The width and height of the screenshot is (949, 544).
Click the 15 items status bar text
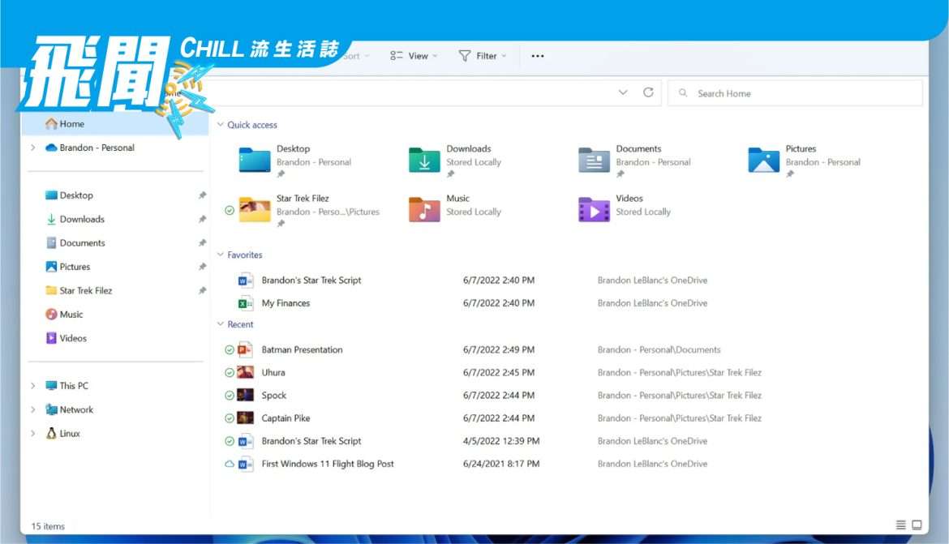coord(48,526)
